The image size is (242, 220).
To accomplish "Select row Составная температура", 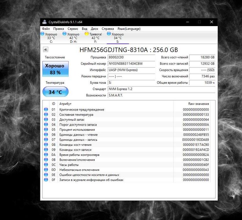I will click(x=127, y=115).
